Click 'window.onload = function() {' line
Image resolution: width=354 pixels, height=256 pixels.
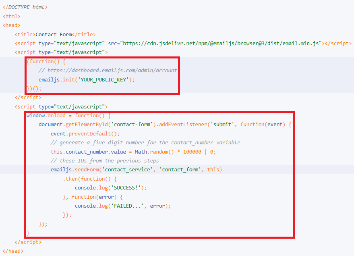pyautogui.click(x=68, y=116)
